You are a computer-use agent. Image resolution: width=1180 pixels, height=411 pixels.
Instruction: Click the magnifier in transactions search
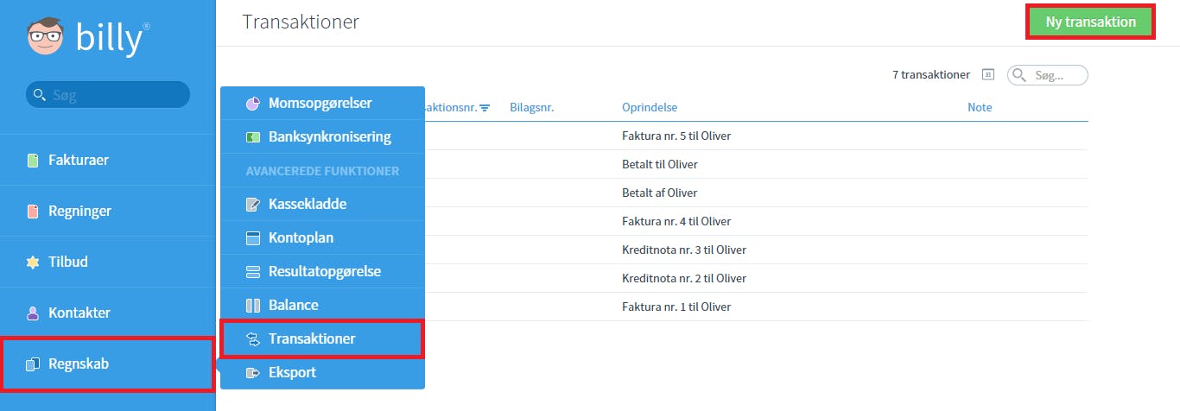tap(1020, 75)
